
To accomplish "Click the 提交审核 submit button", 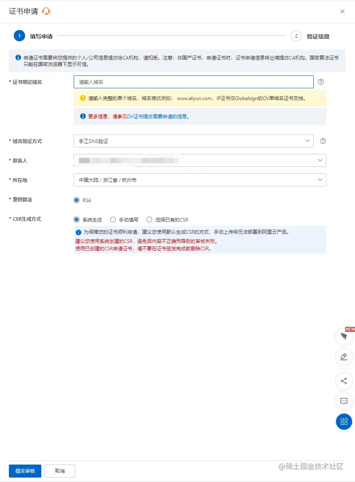I will pyautogui.click(x=25, y=471).
